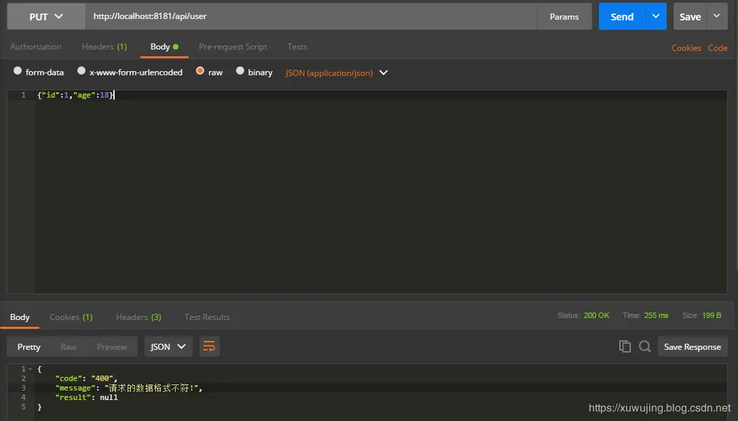The height and width of the screenshot is (421, 738).
Task: Open response format JSON dropdown
Action: pyautogui.click(x=168, y=346)
